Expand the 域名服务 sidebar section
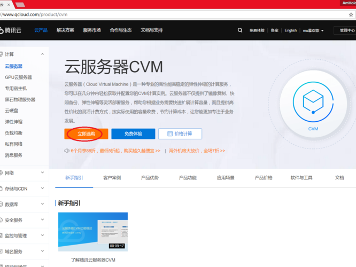 tap(42, 251)
